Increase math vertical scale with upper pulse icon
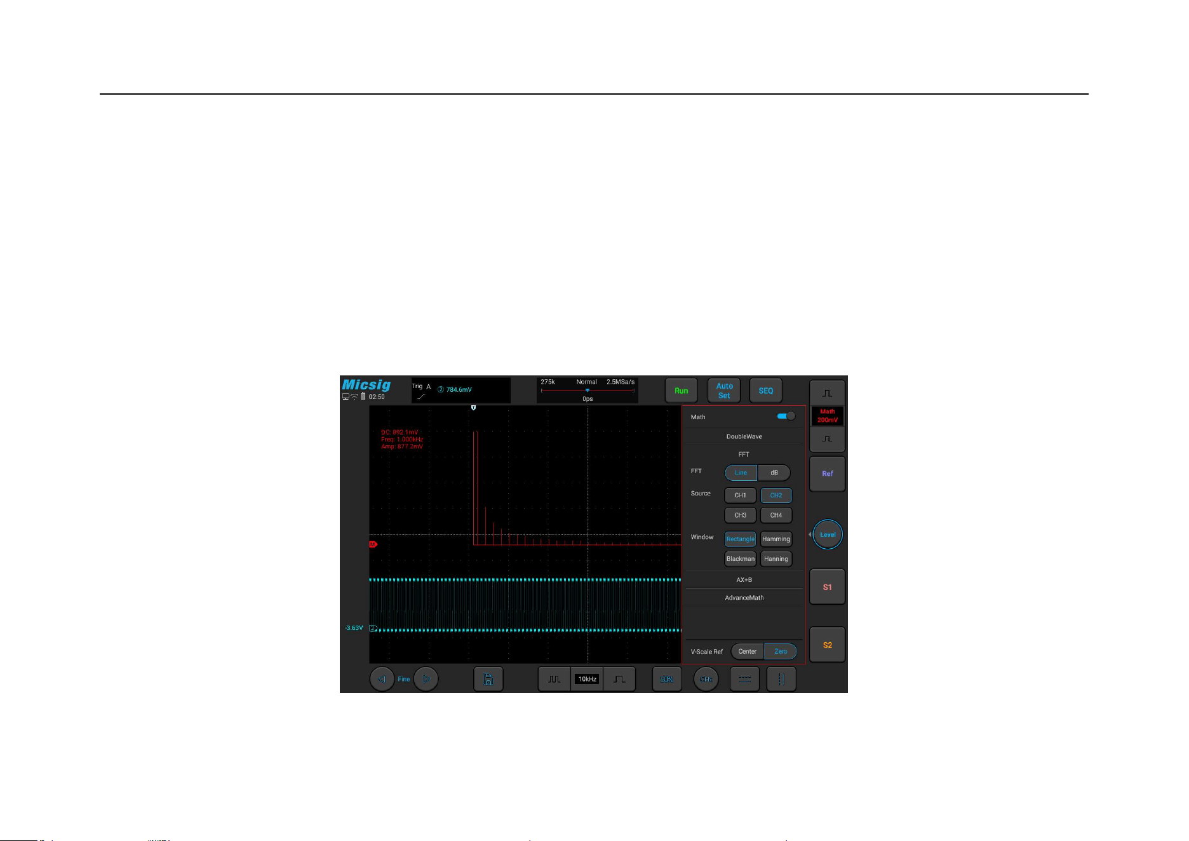The image size is (1189, 841). coord(827,393)
